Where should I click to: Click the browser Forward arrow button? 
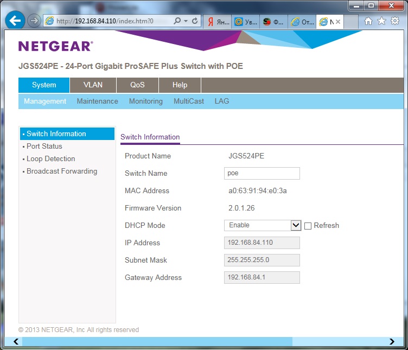[x=34, y=21]
